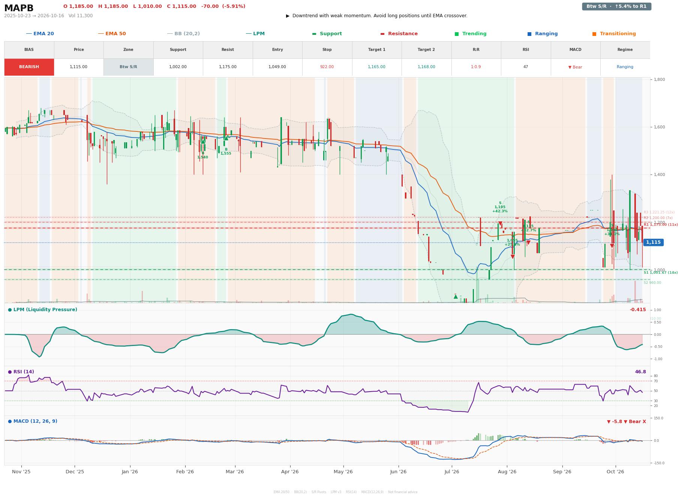Click the green buy arrow labeled B 1,540
Screen dimensions: 682x498
[x=203, y=142]
